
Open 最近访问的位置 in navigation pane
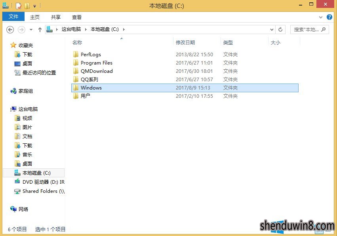point(39,72)
